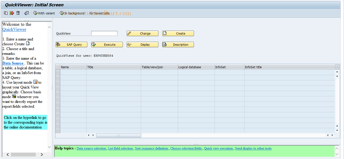The width and height of the screenshot is (344, 159).
Task: Open the Description dialog
Action: coord(178,44)
